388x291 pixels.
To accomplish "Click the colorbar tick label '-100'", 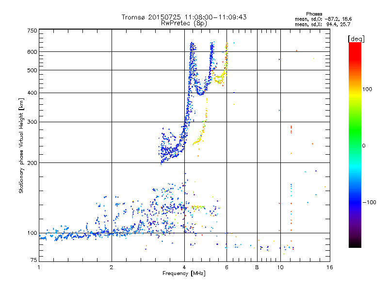I will 369,202.
